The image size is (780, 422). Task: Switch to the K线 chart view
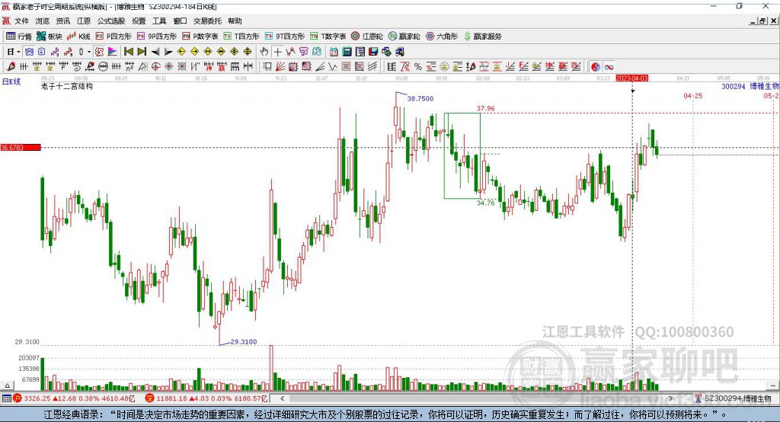(78, 37)
